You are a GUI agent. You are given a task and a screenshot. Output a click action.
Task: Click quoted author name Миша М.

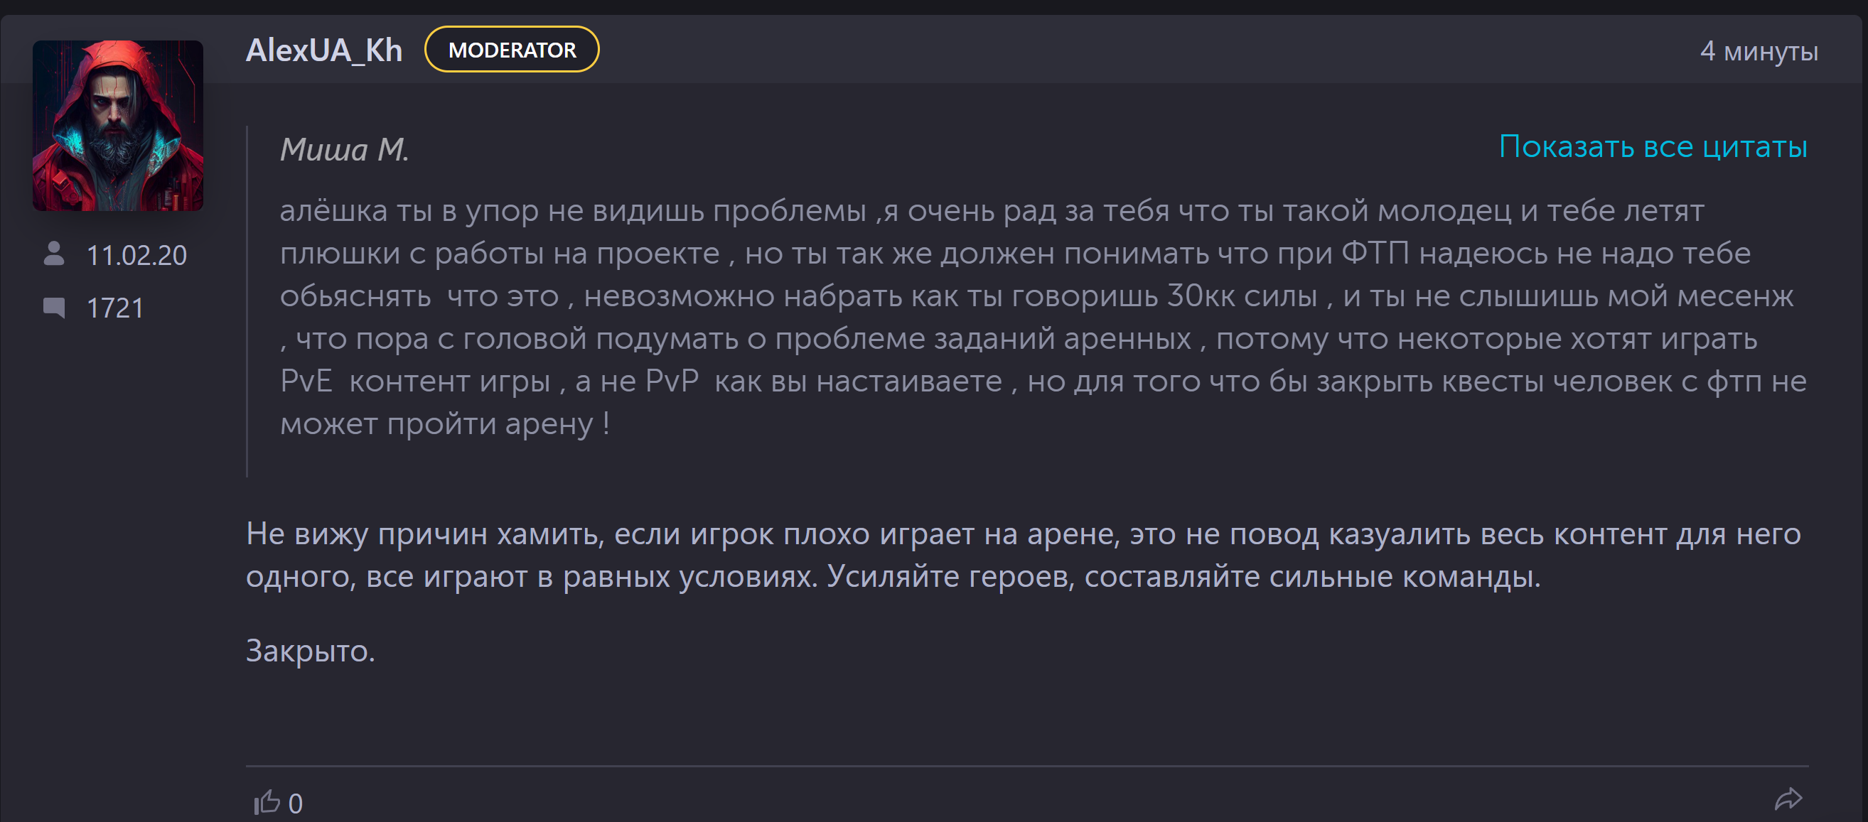coord(345,149)
